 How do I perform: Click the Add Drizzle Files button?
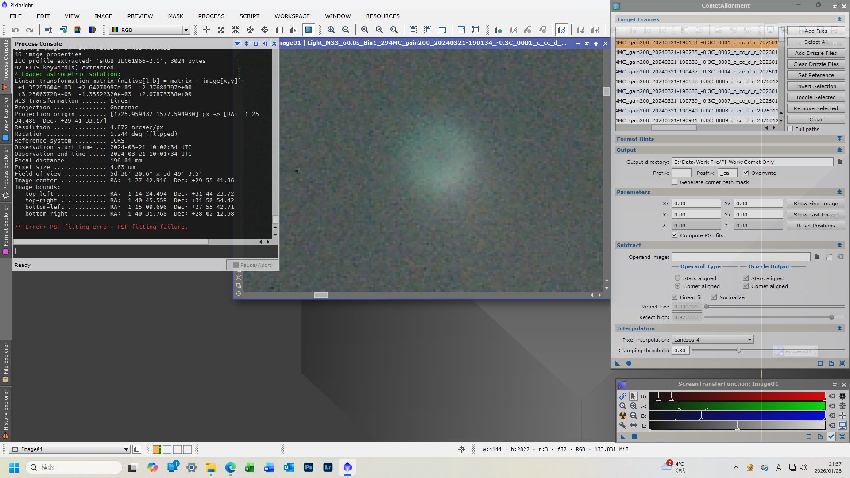tap(815, 53)
